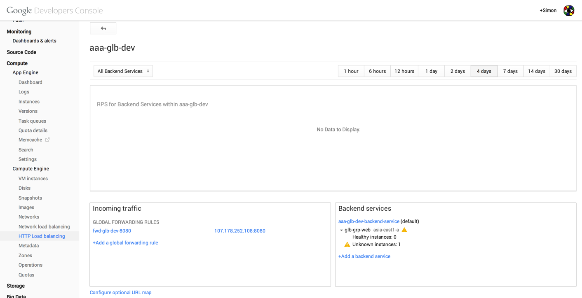
Task: Open the aaa-glb-dev-backend-service link
Action: click(x=369, y=221)
